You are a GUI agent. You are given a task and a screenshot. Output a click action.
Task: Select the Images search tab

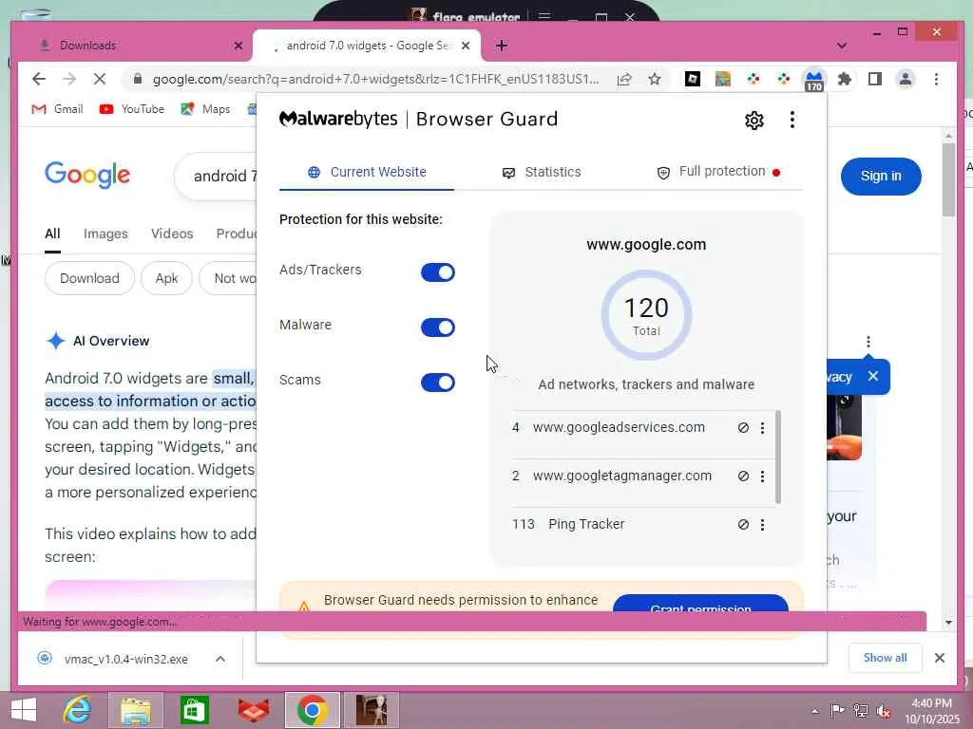[105, 234]
